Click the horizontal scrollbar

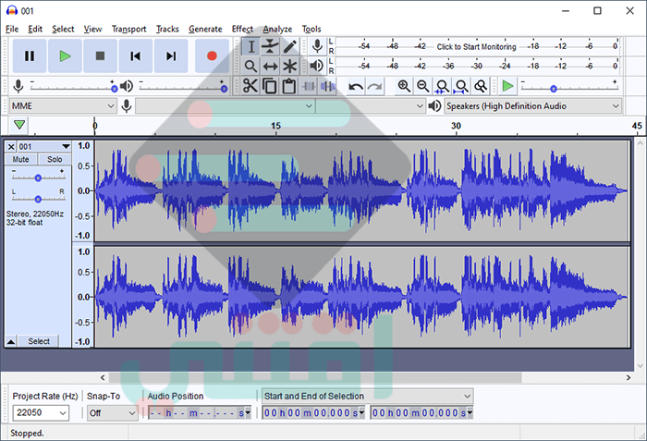[x=315, y=377]
